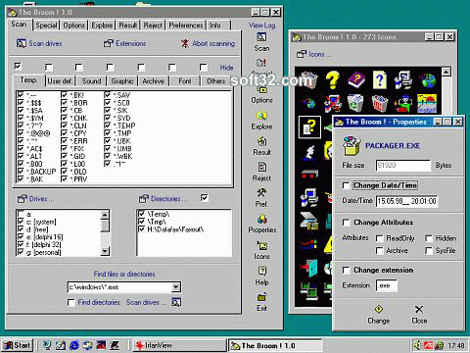Screen dimensions: 470x353
Task: Switch to the Info tab
Action: [x=219, y=25]
